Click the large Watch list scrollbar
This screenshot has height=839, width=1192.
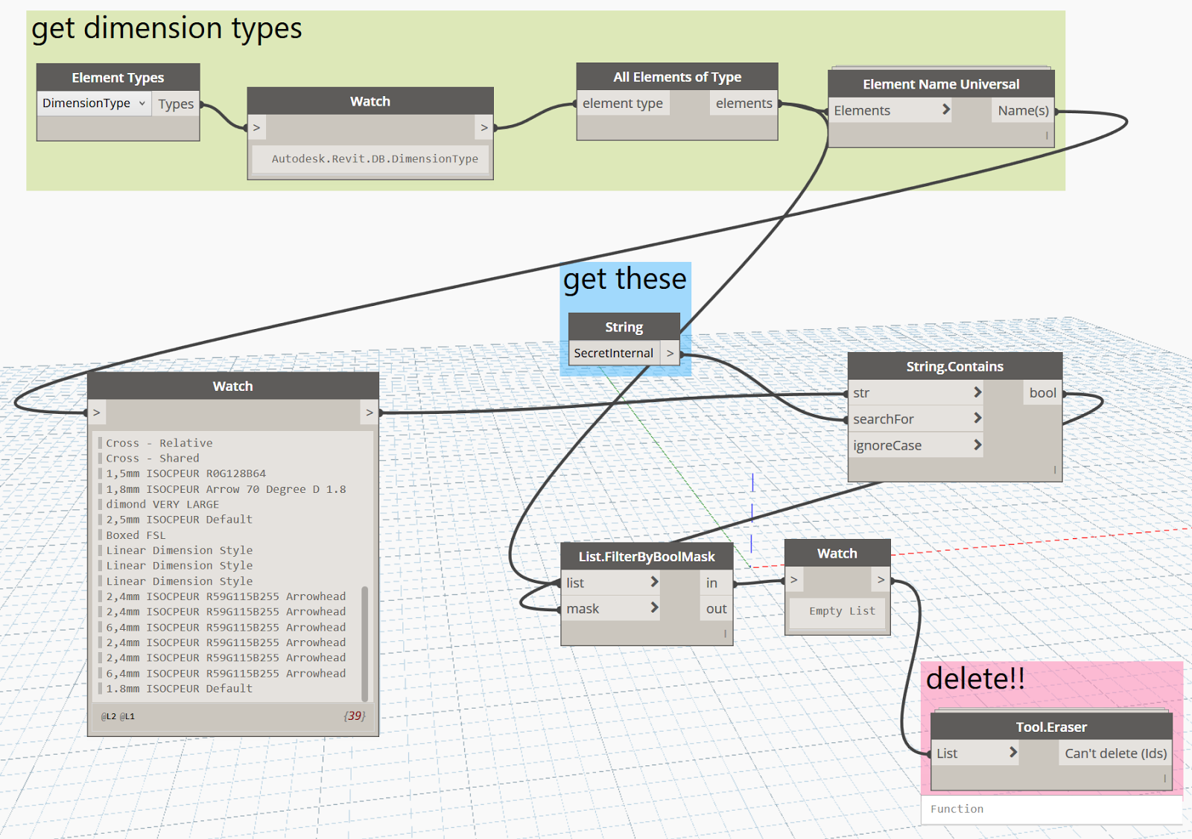[x=364, y=643]
